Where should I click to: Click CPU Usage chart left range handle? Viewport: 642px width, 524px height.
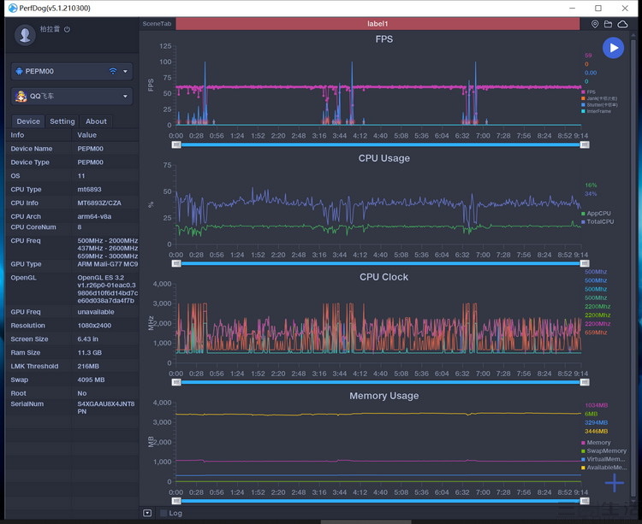tap(176, 263)
